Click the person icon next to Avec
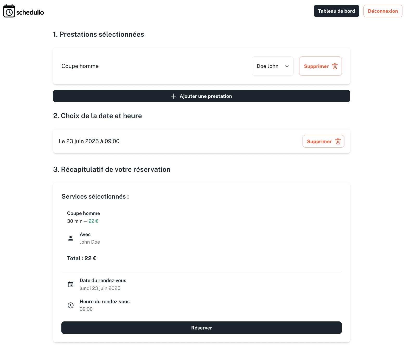410x355 pixels. (71, 238)
